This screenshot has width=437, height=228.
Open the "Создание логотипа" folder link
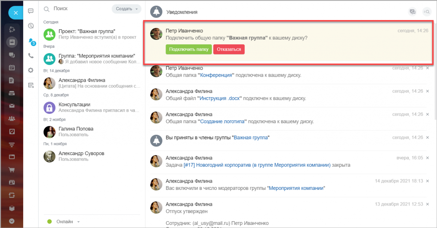[224, 121]
